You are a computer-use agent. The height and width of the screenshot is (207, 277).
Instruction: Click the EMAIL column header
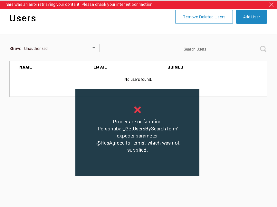click(x=100, y=67)
